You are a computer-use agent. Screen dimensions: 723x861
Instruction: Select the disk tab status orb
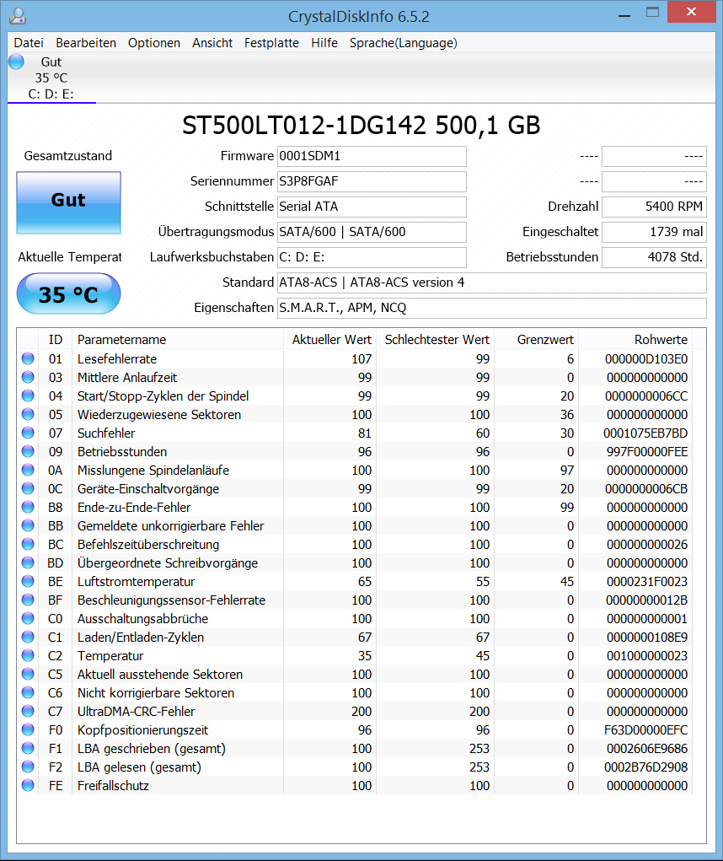click(17, 62)
